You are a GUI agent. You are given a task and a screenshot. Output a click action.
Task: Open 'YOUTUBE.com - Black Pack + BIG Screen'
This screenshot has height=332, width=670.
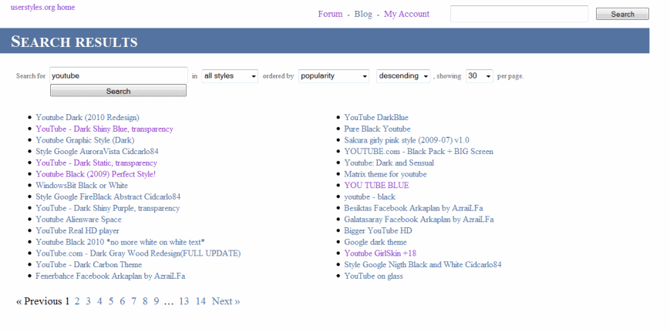click(419, 152)
